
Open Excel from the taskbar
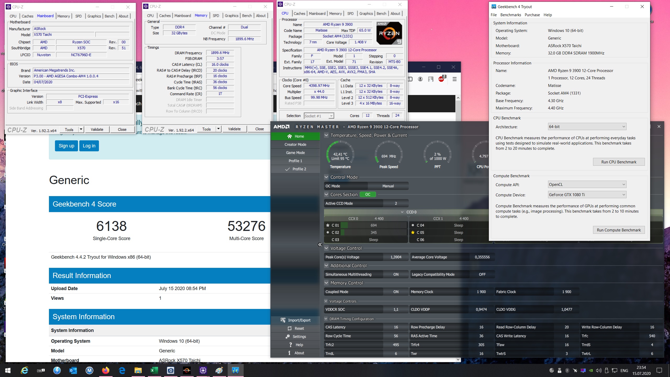point(154,370)
